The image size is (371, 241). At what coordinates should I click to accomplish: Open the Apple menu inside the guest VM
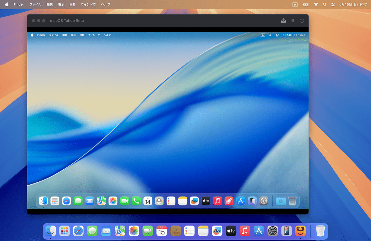[32, 35]
